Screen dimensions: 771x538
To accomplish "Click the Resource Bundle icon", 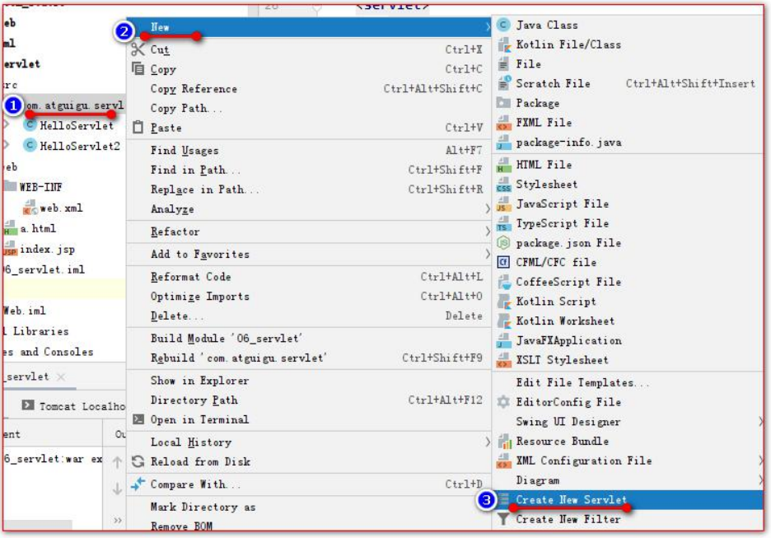I will (503, 441).
